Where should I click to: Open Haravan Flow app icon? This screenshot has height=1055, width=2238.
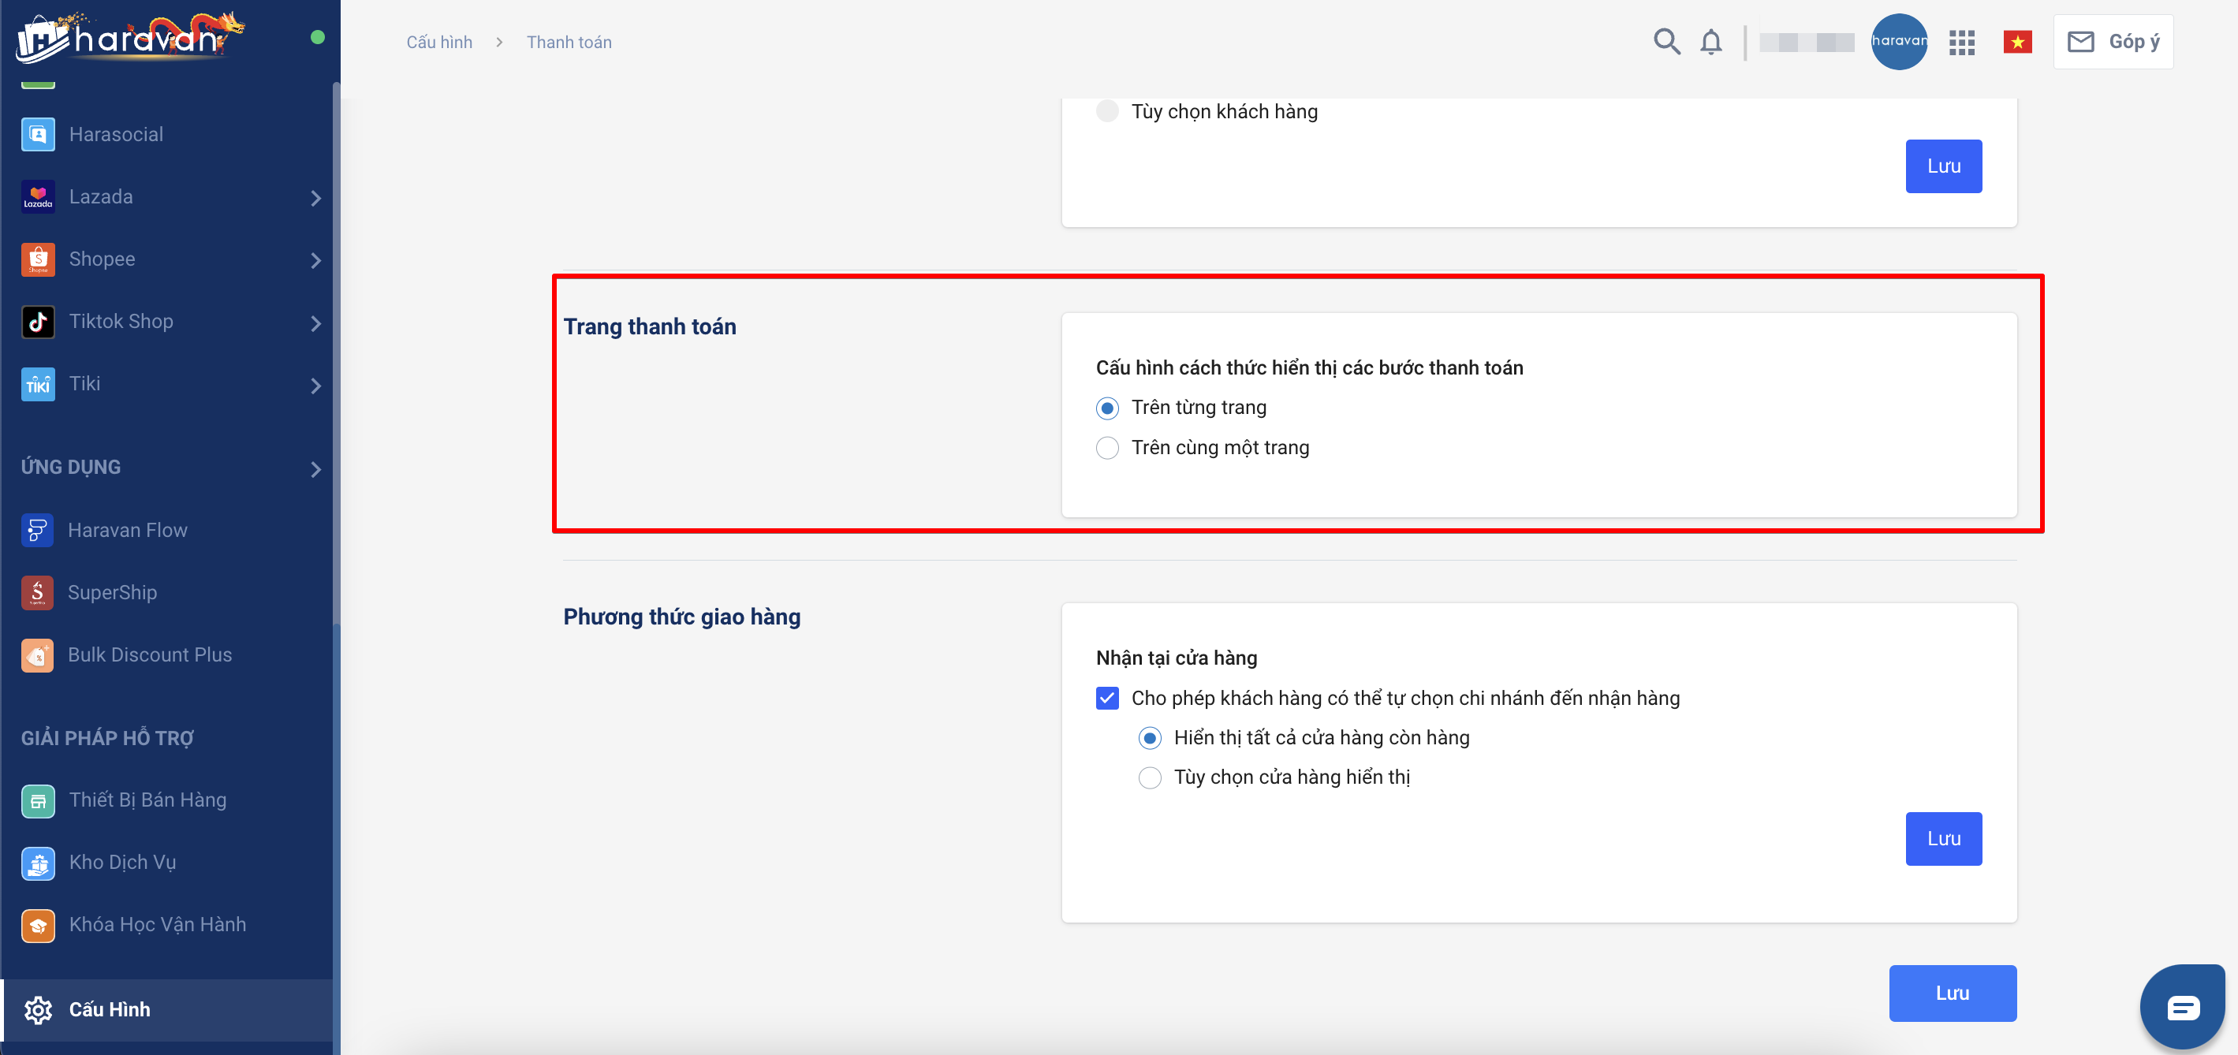coord(37,530)
